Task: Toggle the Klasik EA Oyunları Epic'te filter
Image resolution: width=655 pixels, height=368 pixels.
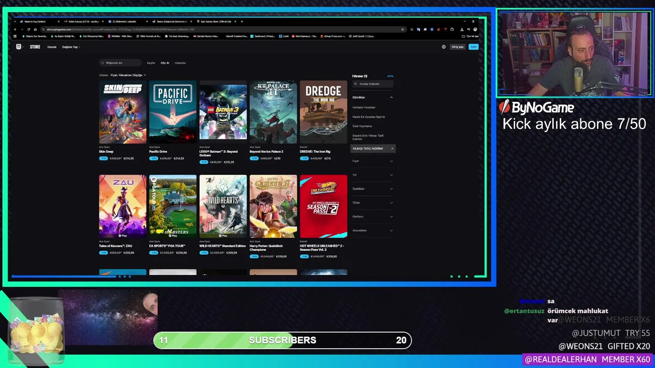Action: click(368, 117)
